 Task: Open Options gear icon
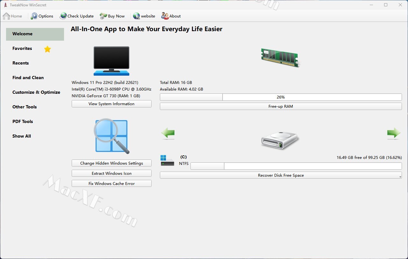34,16
